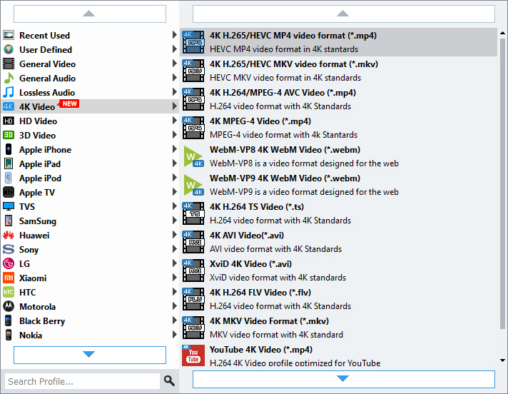Expand the Recent Used submenu arrow

pyautogui.click(x=174, y=35)
